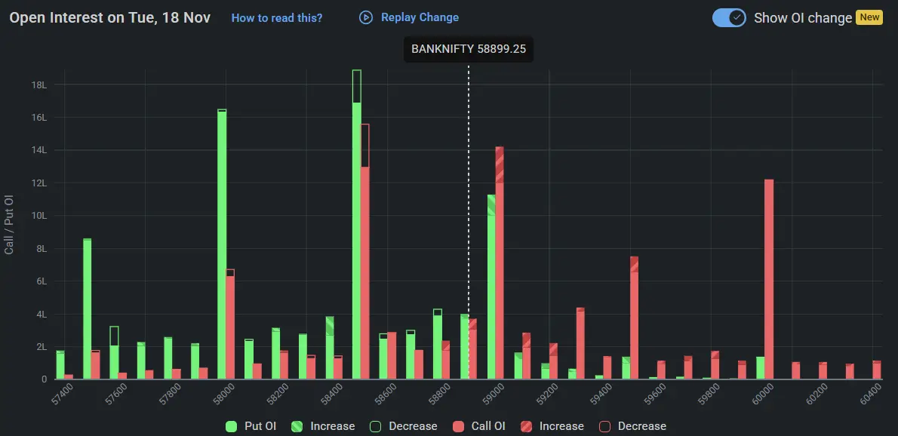
Task: Click the BANKNIFTY 58899.25 price tooltip
Action: 469,49
